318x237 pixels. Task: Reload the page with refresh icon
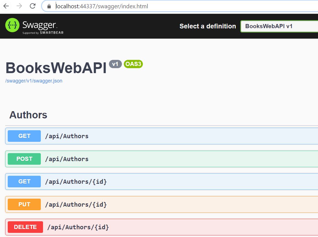point(33,6)
